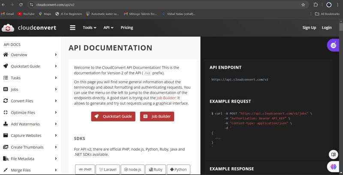This screenshot has width=343, height=175.
Task: Click the purple floating extension widget
Action: tap(334, 45)
